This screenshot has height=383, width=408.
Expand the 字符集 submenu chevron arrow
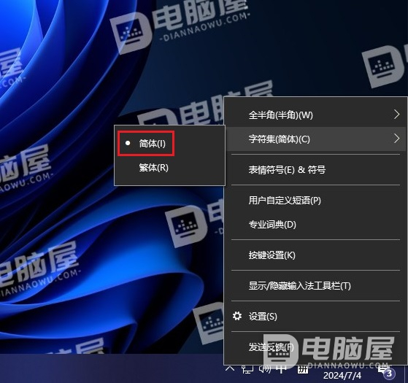pyautogui.click(x=396, y=139)
